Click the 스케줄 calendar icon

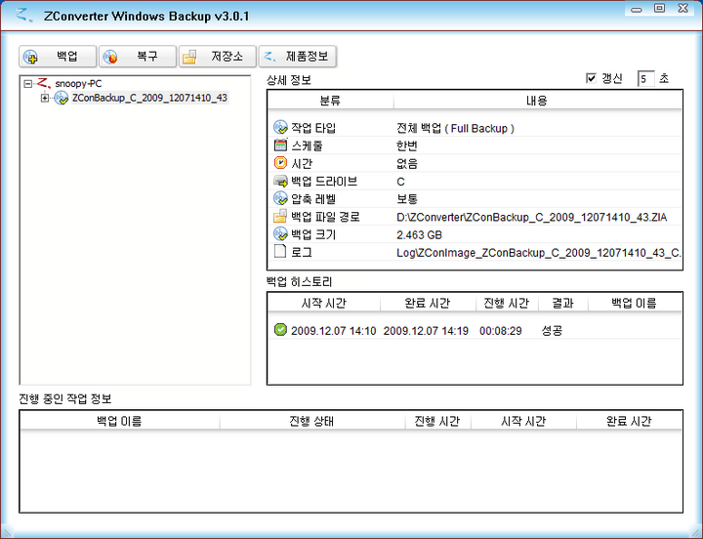pos(280,145)
